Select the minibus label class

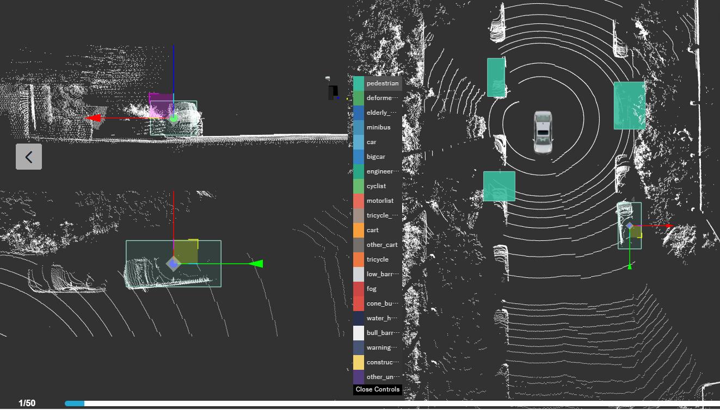click(x=378, y=127)
